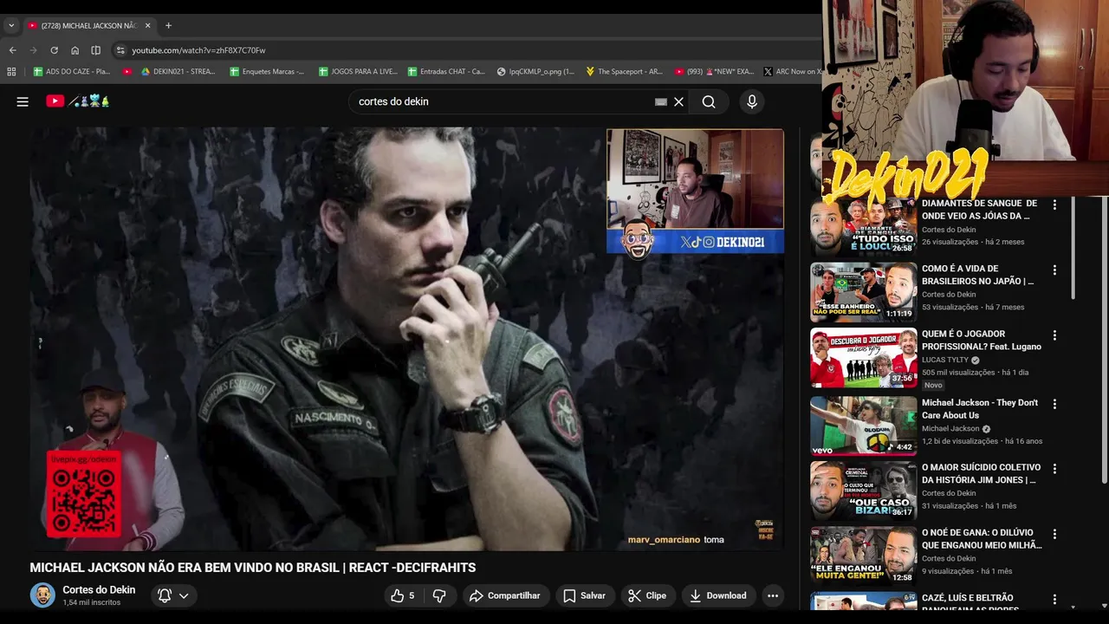Open the '(993) *NEW* EXA...' bookmark
This screenshot has width=1109, height=624.
714,72
